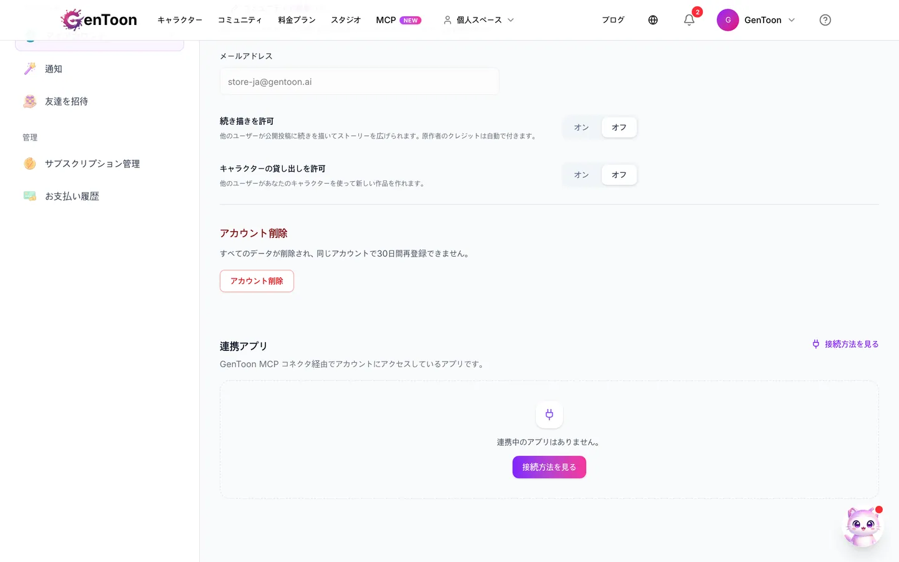Image resolution: width=899 pixels, height=562 pixels.
Task: Open サブスクリプション管理 in the sidebar
Action: coord(100,164)
